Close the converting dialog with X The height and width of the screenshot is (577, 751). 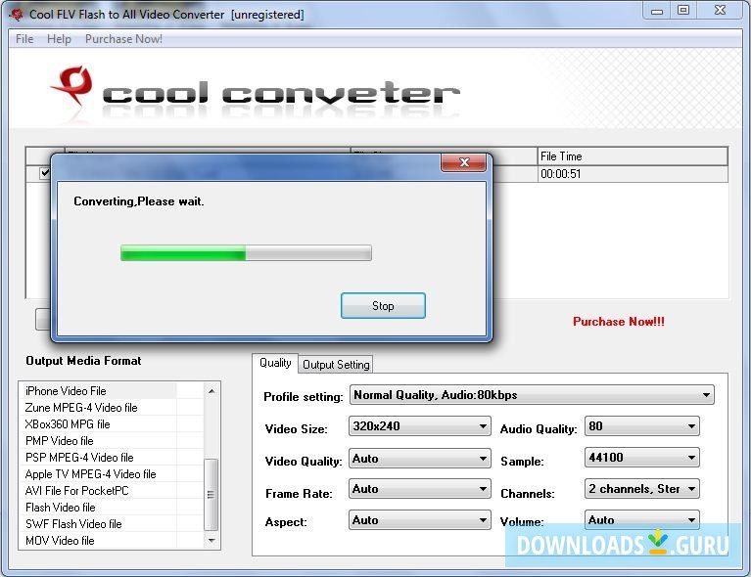coord(464,162)
